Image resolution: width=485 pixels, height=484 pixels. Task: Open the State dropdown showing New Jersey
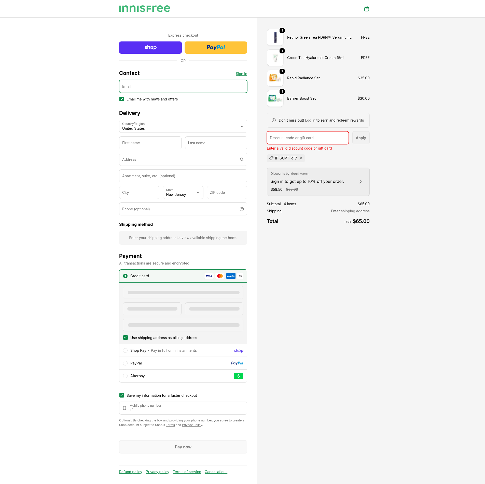coord(183,193)
